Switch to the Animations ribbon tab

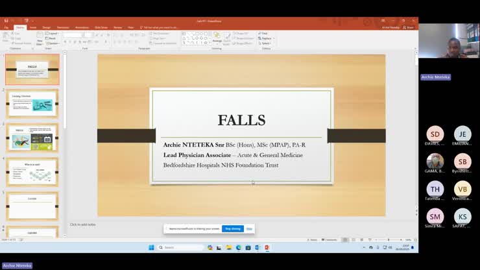(82, 27)
